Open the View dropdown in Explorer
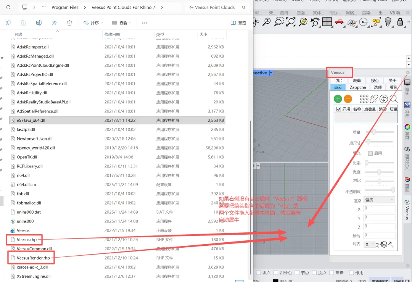412x282 pixels. point(121,23)
